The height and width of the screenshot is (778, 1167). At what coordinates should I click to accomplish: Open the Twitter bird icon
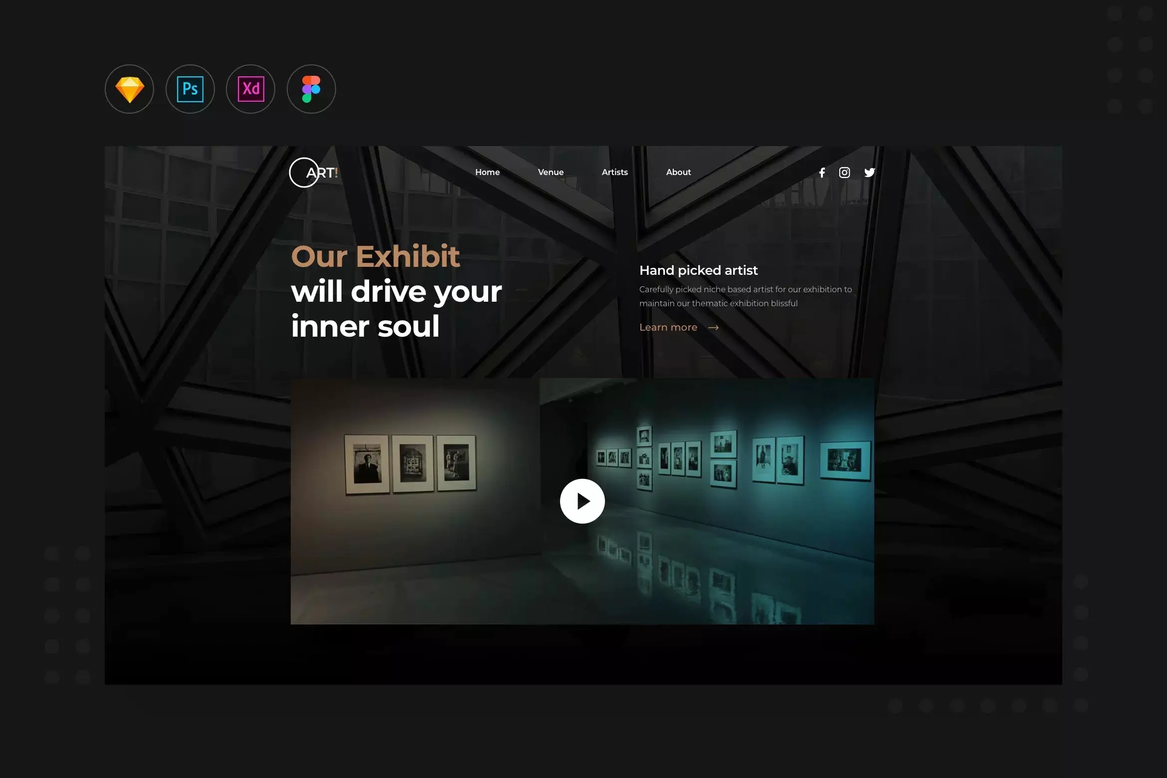click(869, 173)
